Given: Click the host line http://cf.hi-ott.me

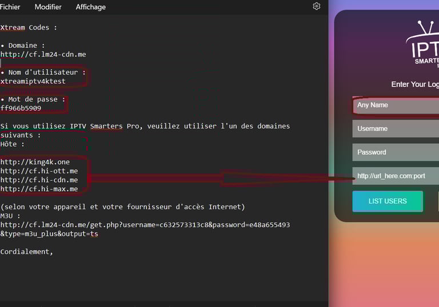Looking at the screenshot, I should pos(39,171).
